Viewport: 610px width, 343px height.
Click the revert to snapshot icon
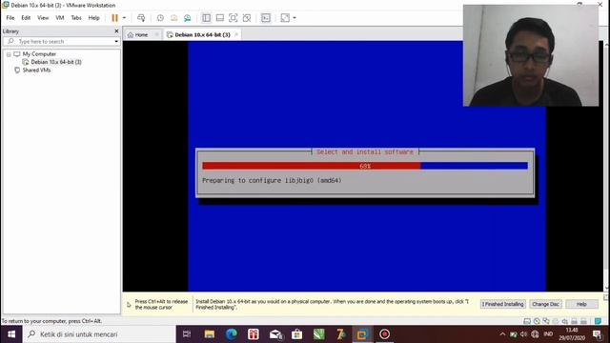(173, 18)
